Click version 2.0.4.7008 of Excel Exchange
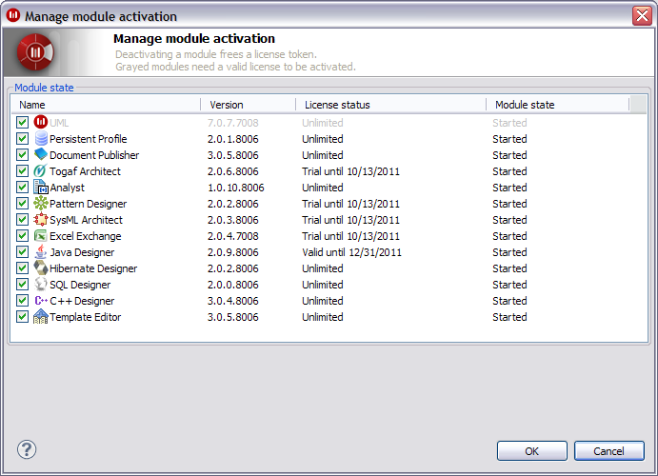Screen dimensions: 658x476 (233, 236)
